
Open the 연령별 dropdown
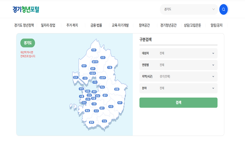pos(178,65)
